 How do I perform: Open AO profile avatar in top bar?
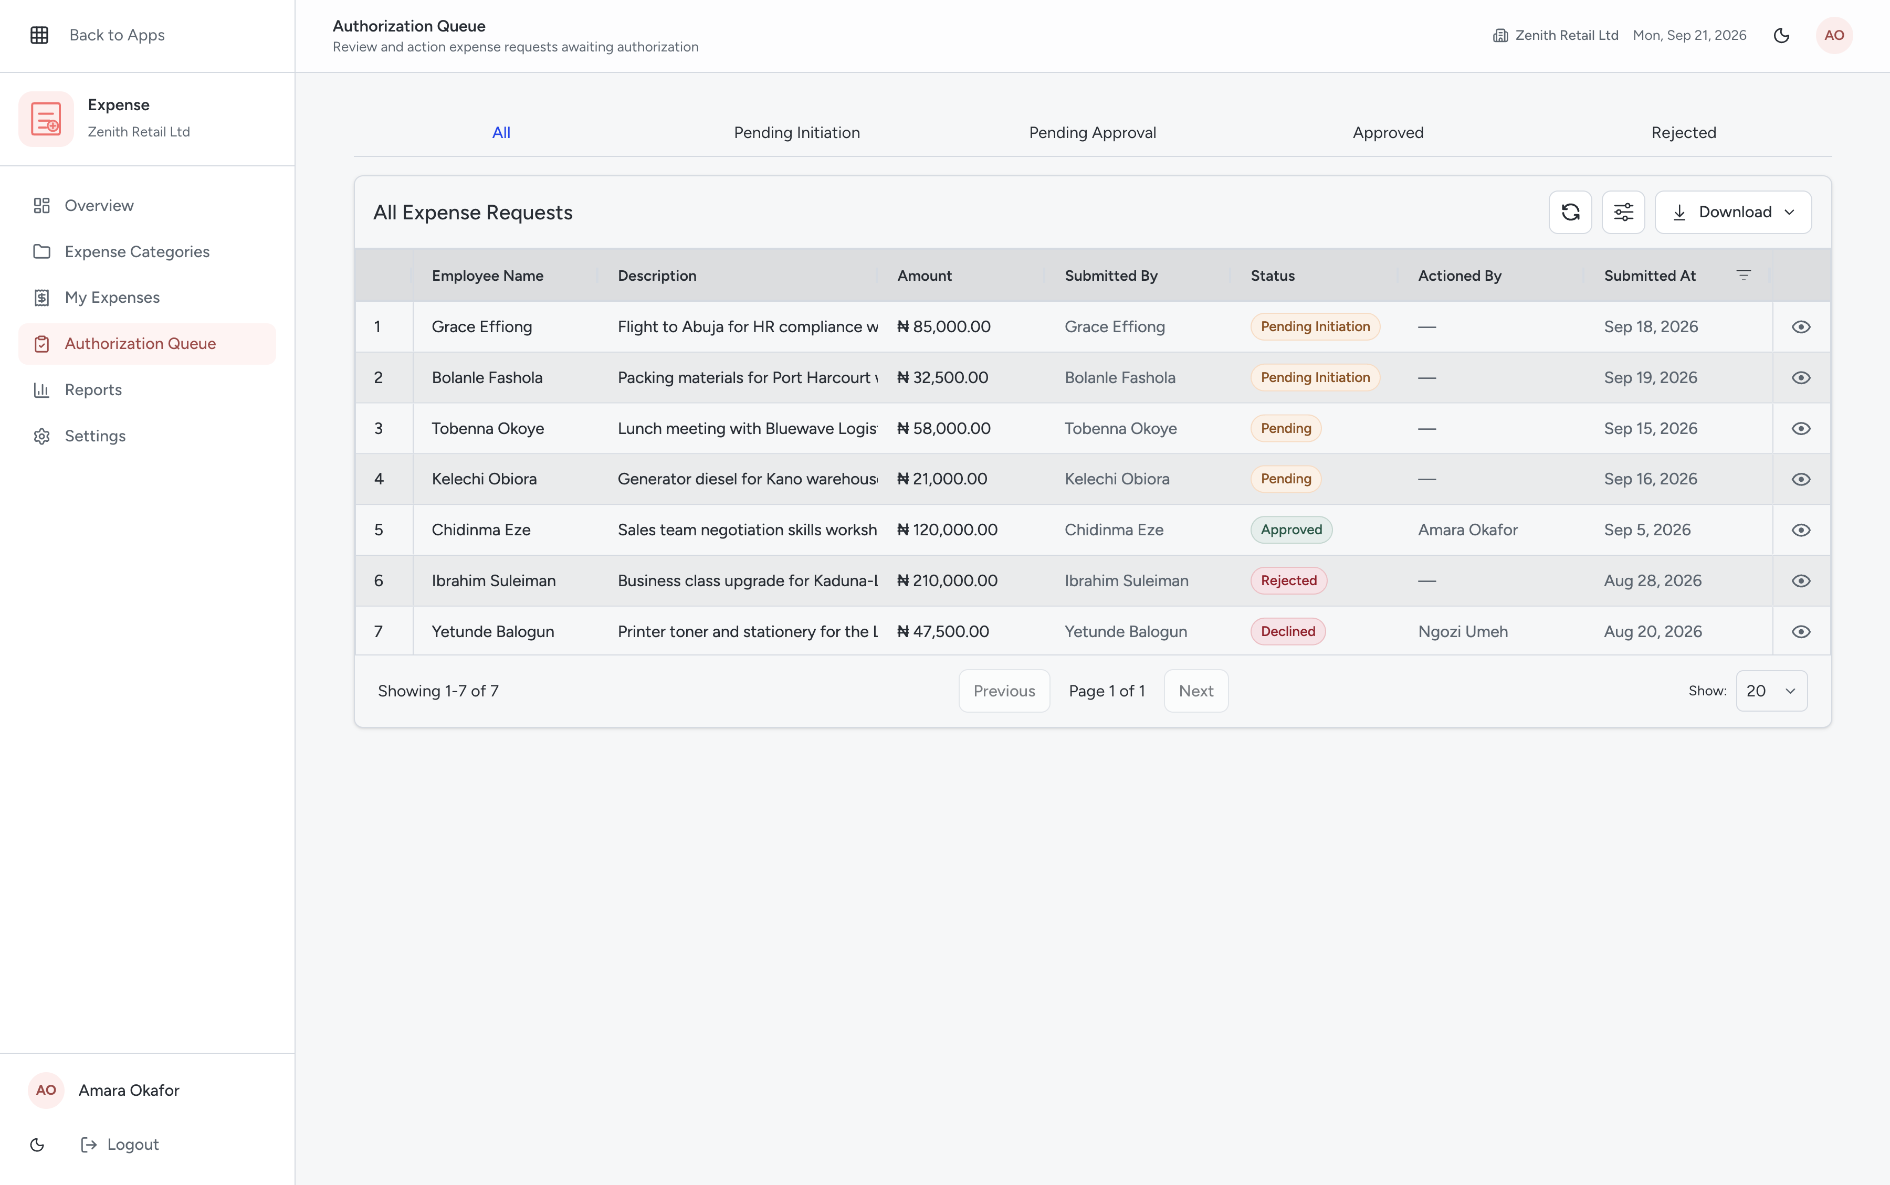click(1834, 35)
